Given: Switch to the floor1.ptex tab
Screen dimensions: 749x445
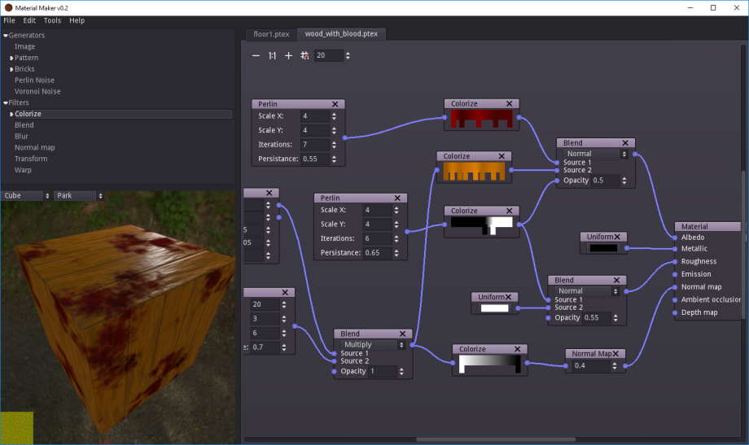Looking at the screenshot, I should pos(270,34).
